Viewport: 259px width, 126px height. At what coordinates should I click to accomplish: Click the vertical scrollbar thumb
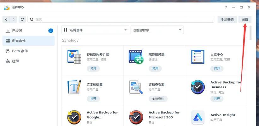tap(250, 33)
